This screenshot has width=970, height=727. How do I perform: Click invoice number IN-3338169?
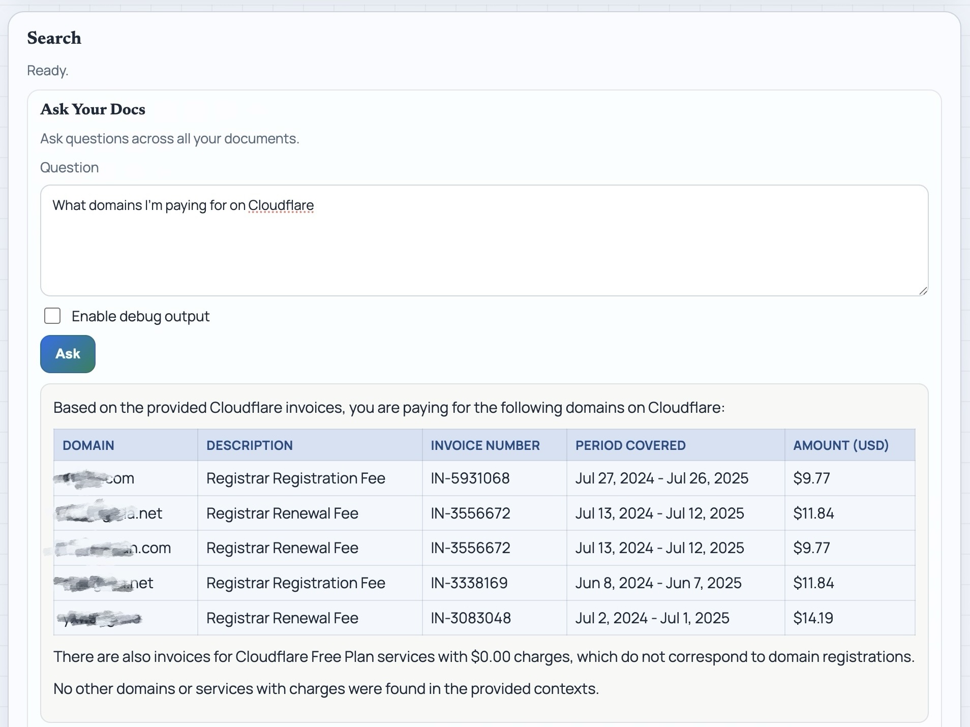pos(469,583)
